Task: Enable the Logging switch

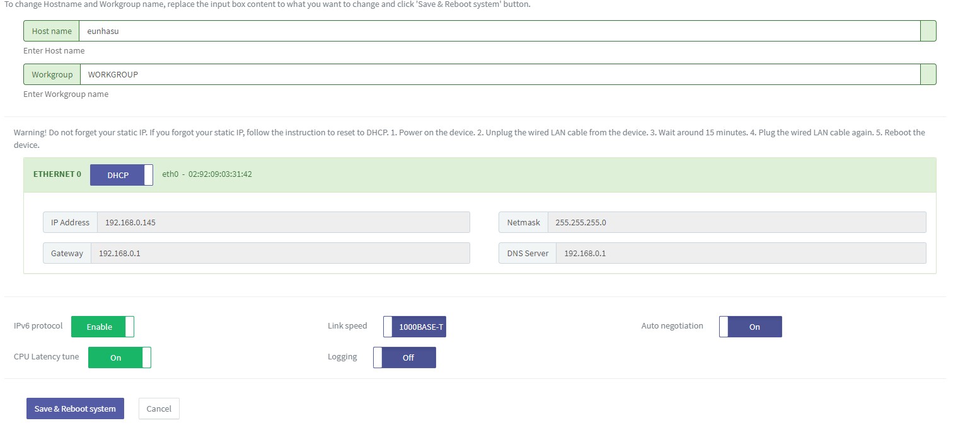Action: click(x=404, y=358)
